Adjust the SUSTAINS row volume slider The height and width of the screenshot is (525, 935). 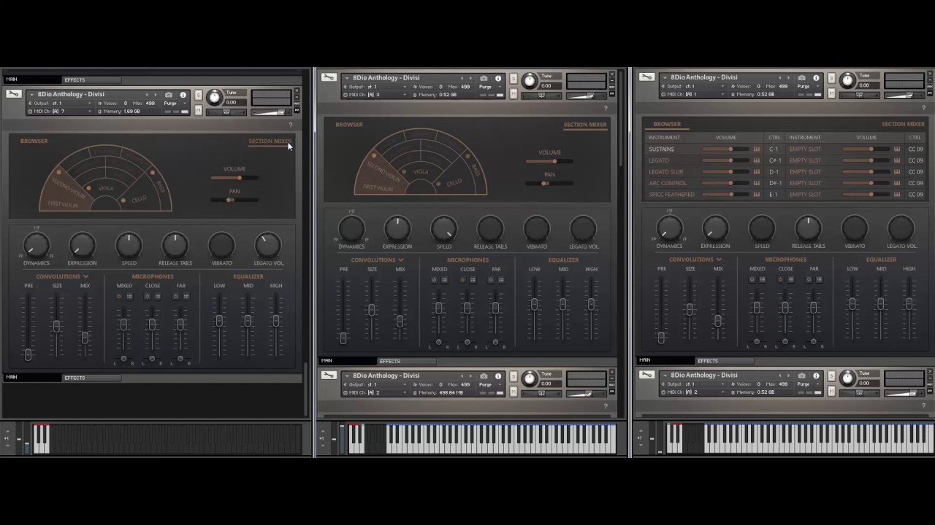tap(725, 149)
